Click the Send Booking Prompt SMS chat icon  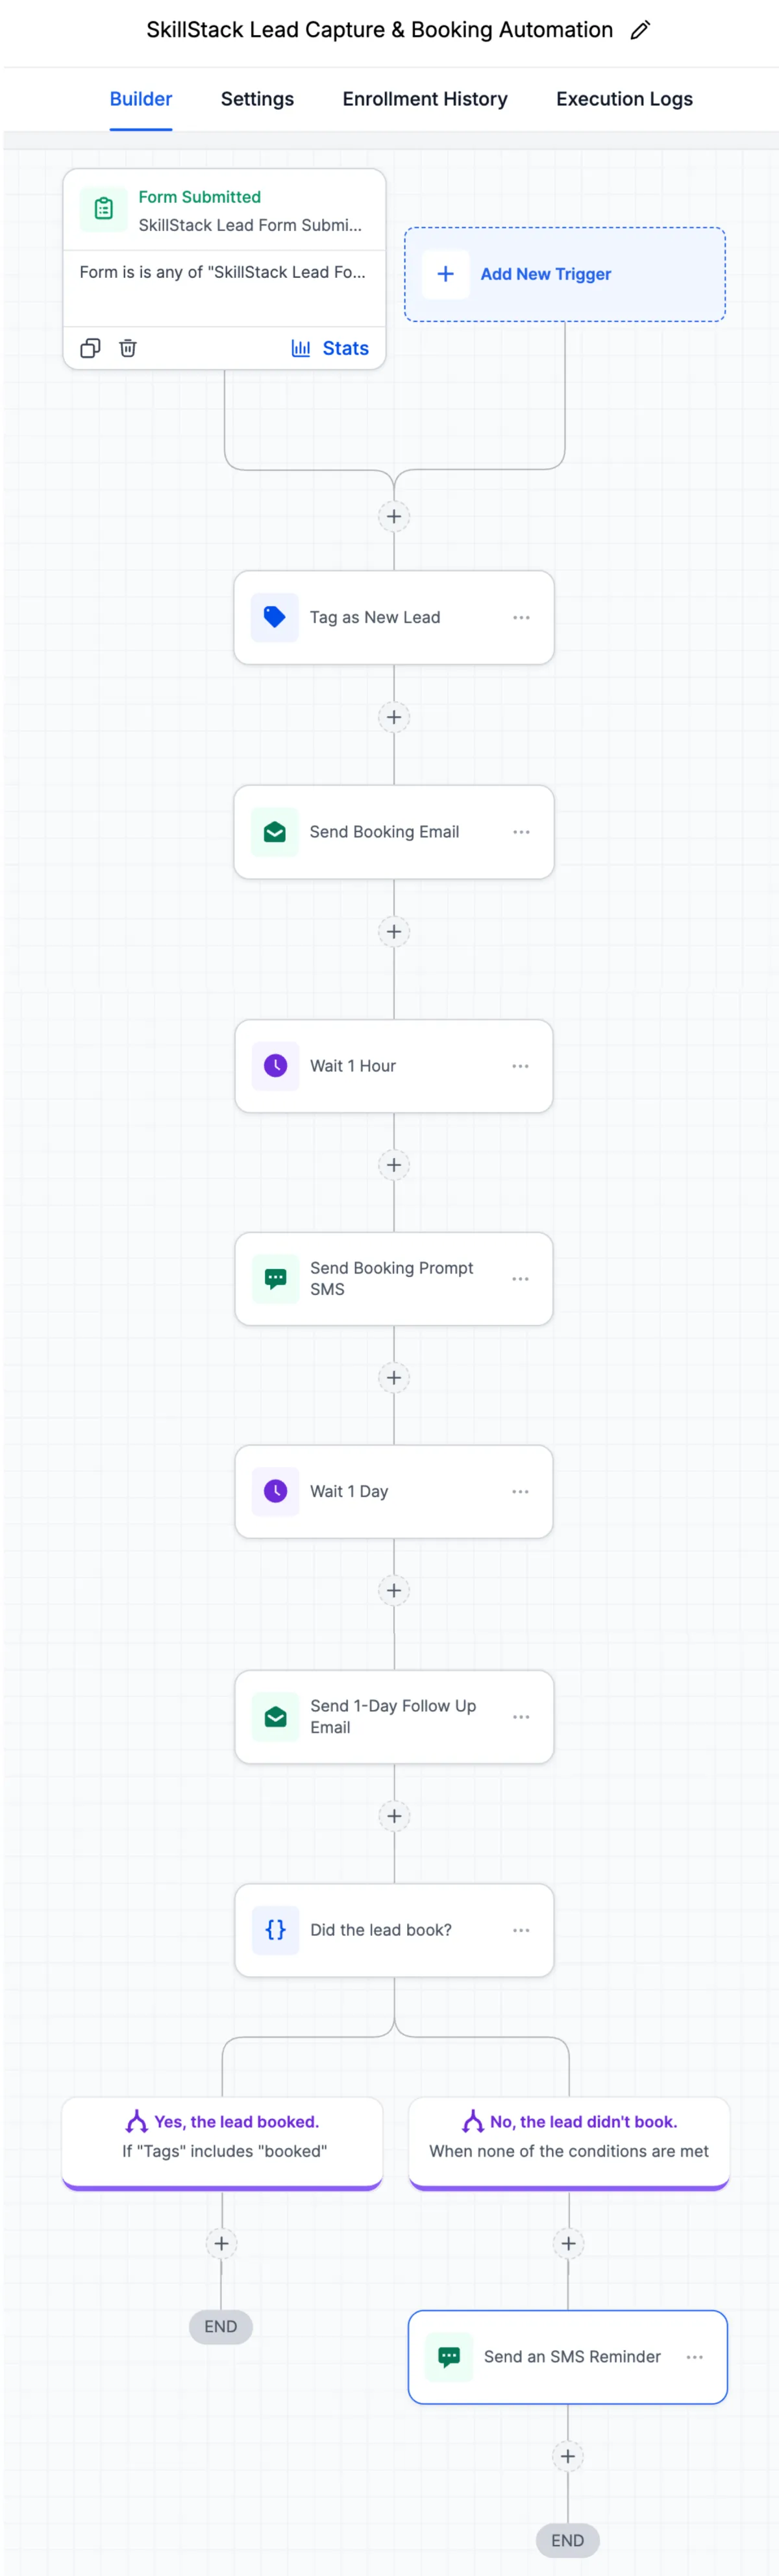click(x=275, y=1278)
